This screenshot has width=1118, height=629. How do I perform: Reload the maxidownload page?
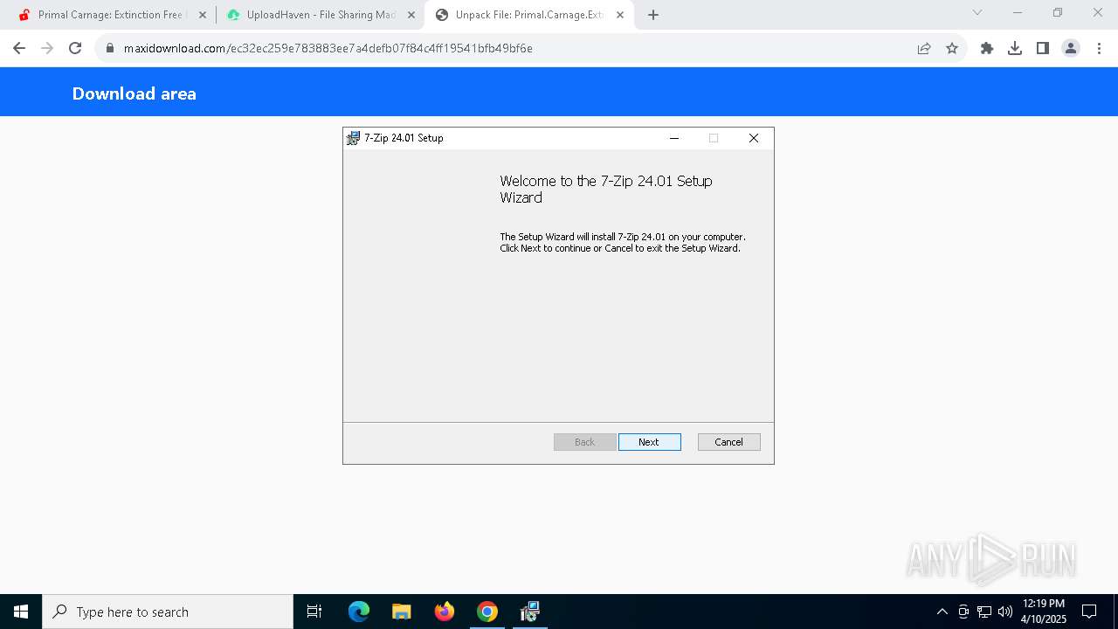(75, 48)
